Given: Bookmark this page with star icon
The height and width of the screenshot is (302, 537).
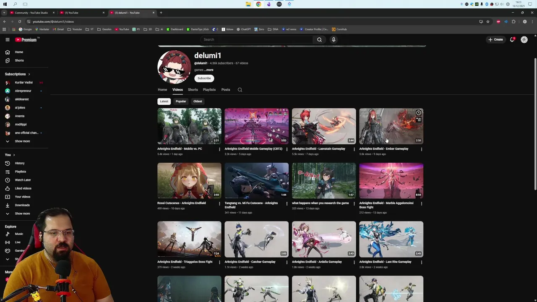Looking at the screenshot, I should point(487,21).
